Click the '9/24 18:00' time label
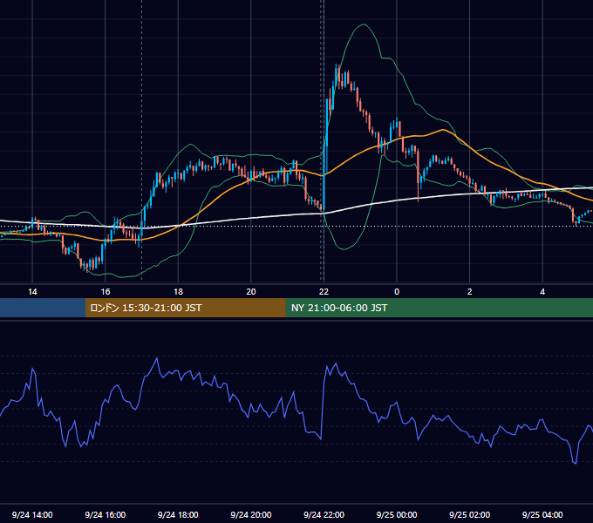The image size is (593, 523). (178, 514)
